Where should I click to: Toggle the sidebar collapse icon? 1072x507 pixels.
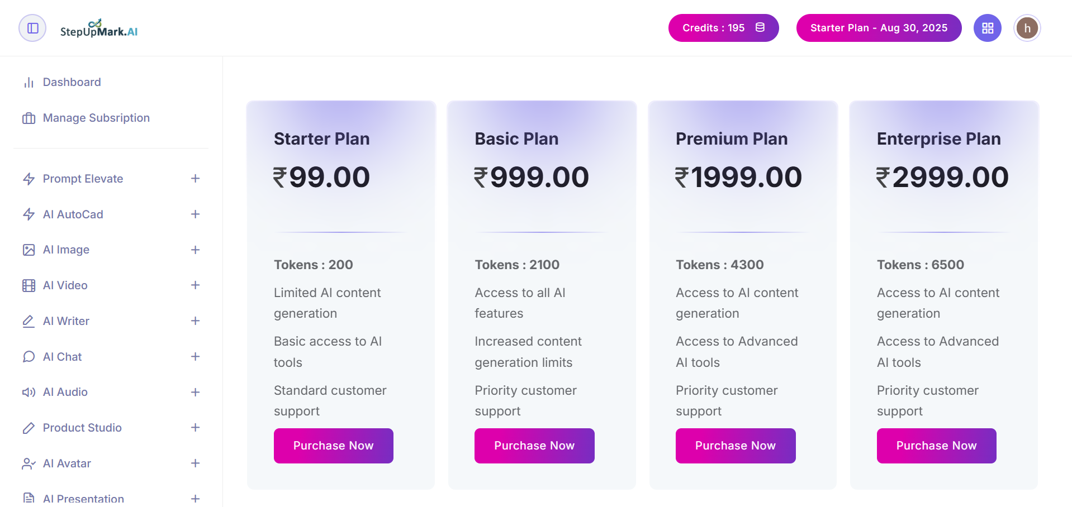click(x=32, y=28)
